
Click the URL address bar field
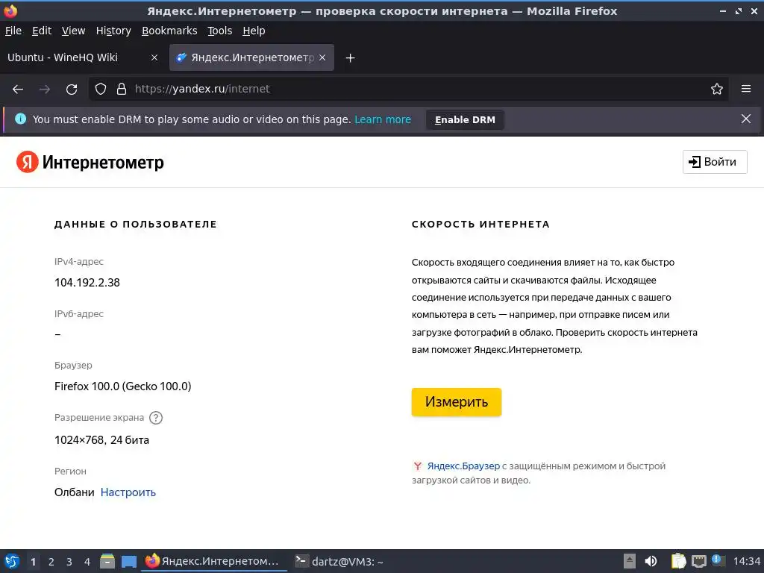pos(410,90)
